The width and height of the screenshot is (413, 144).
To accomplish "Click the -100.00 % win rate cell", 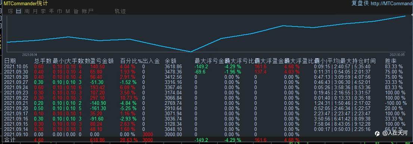I will [396, 103].
